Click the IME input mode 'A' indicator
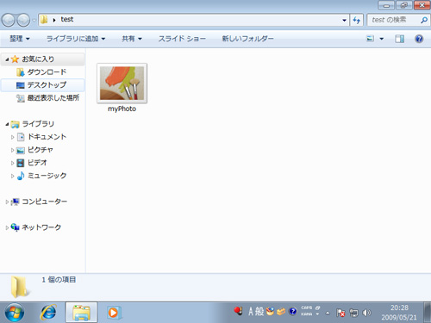Screen dimensions: 431x323 point(251,311)
